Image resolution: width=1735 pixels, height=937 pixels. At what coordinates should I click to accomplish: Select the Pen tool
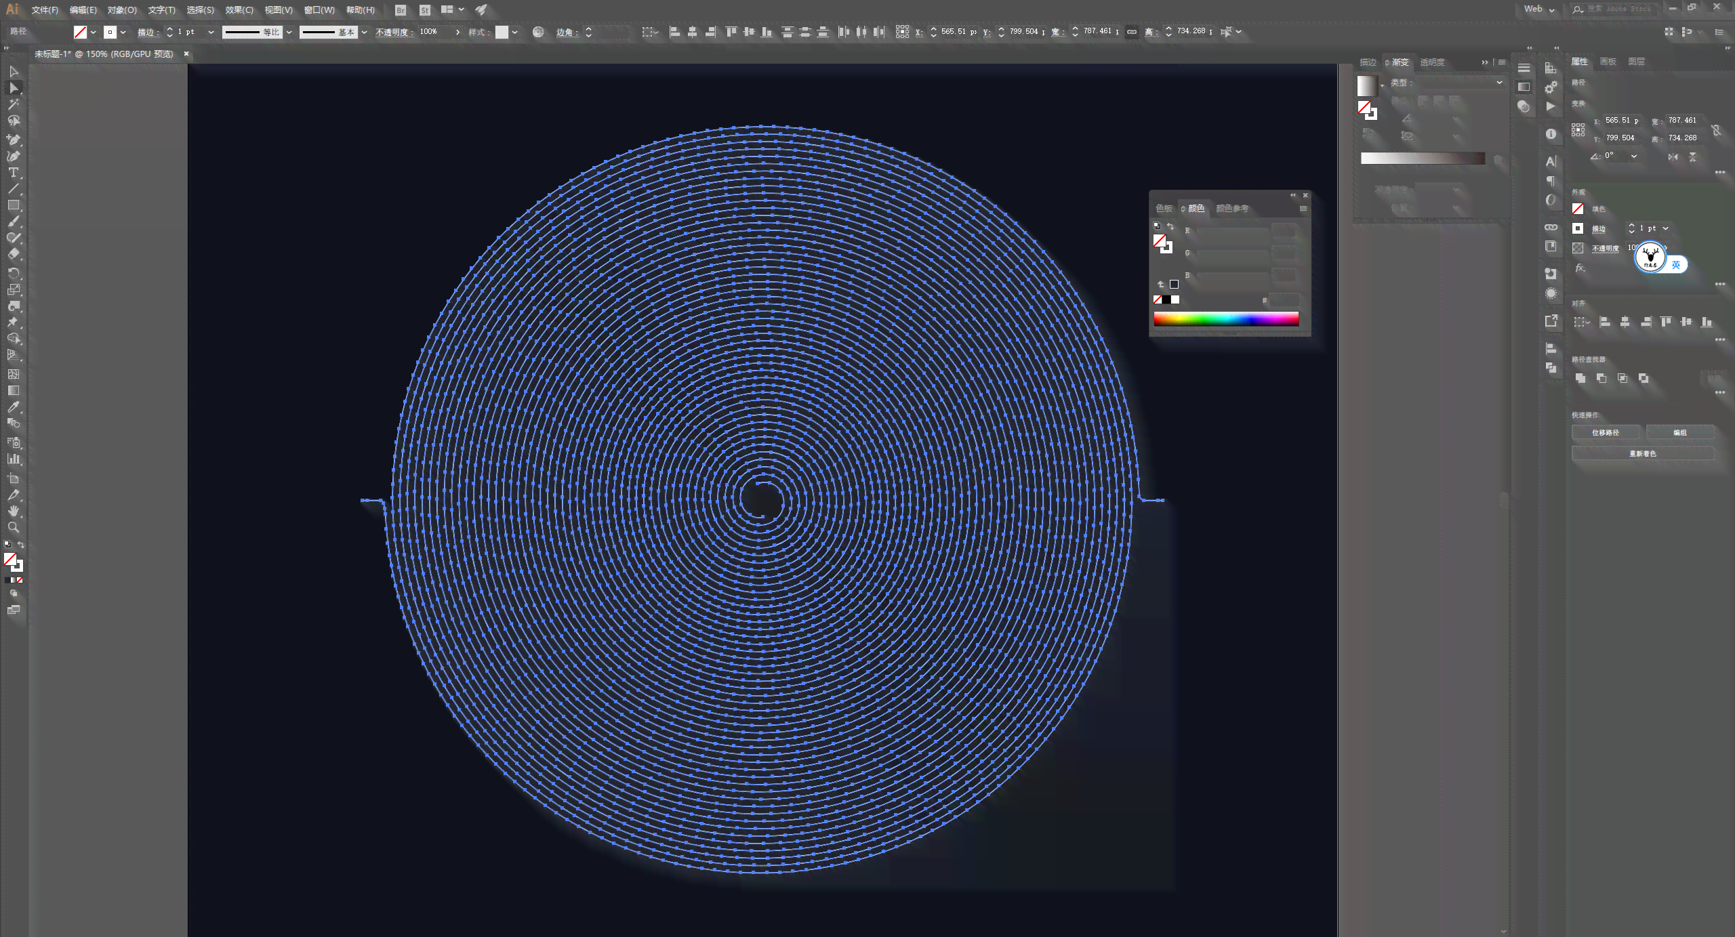(14, 140)
